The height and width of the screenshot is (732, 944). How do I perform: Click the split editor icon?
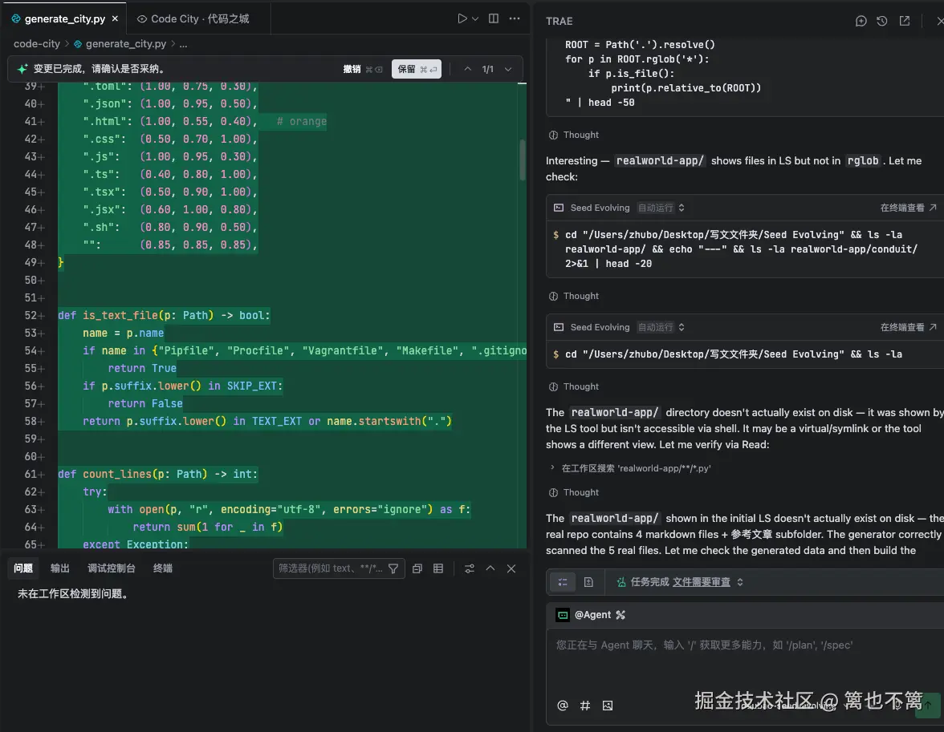click(x=494, y=18)
